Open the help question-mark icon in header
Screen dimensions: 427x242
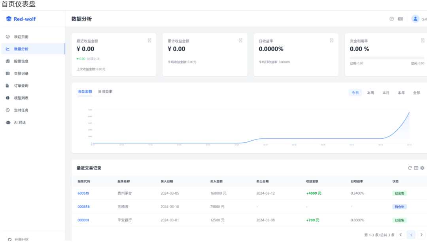(x=391, y=19)
